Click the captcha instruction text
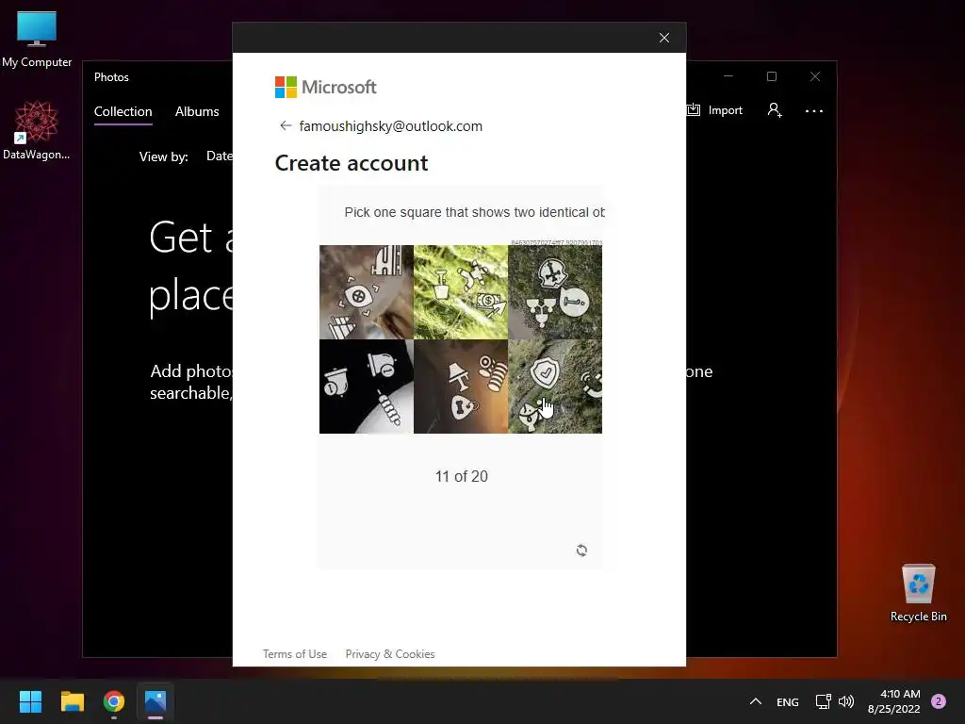The width and height of the screenshot is (965, 724). point(475,212)
